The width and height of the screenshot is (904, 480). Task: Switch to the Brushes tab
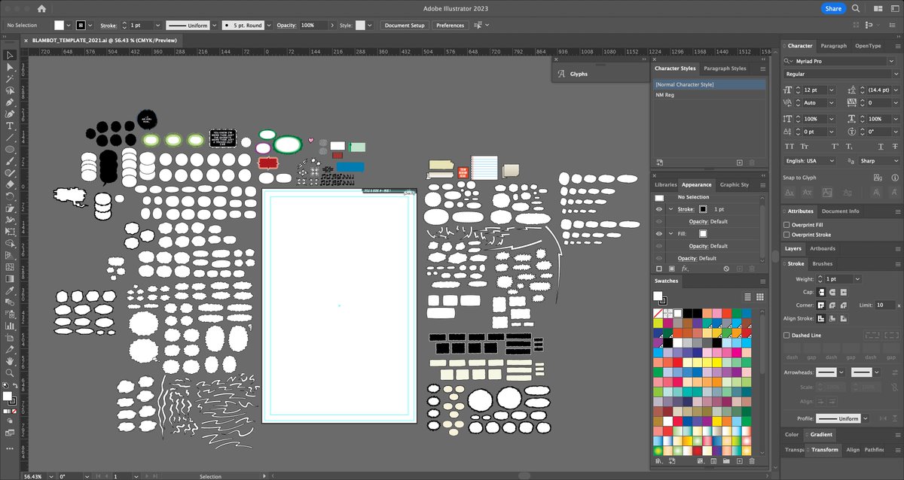(x=823, y=264)
